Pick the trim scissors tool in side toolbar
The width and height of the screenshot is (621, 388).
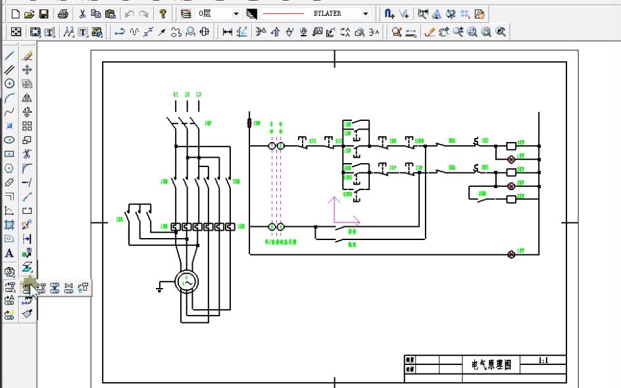pyautogui.click(x=27, y=154)
